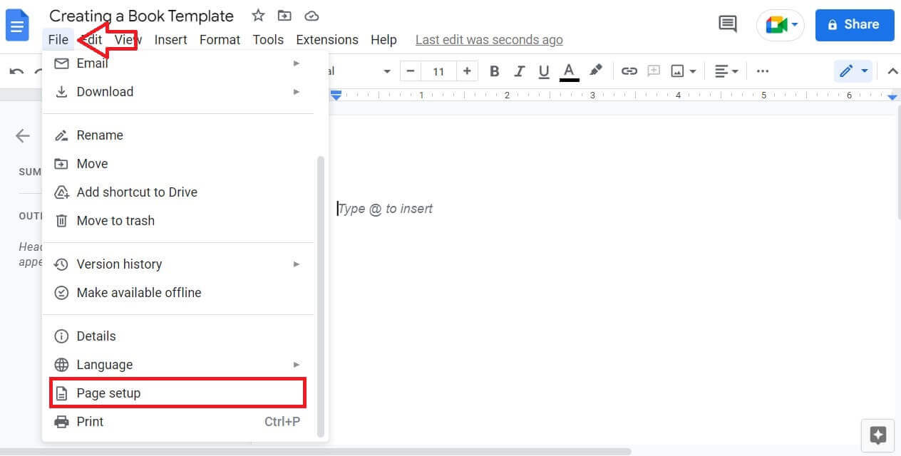Insert a link with the link icon
The height and width of the screenshot is (456, 901).
click(x=629, y=71)
